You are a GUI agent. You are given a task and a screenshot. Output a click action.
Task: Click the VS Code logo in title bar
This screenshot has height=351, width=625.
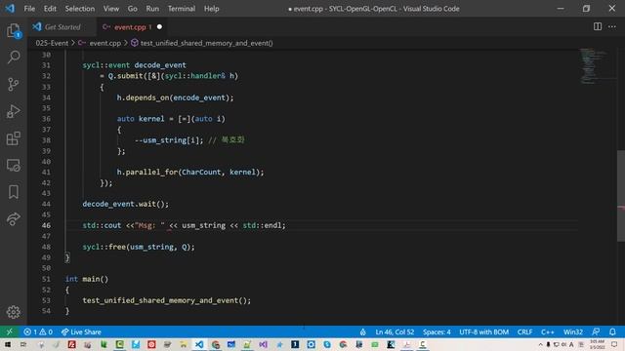(10, 9)
